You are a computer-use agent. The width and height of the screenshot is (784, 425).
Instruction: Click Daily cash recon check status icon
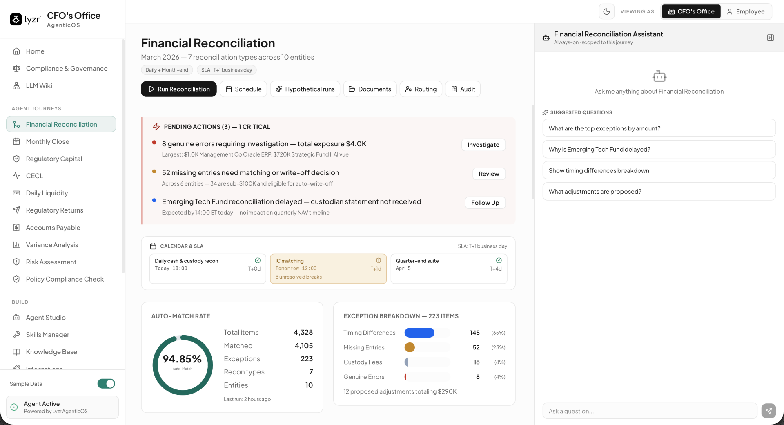pos(258,260)
